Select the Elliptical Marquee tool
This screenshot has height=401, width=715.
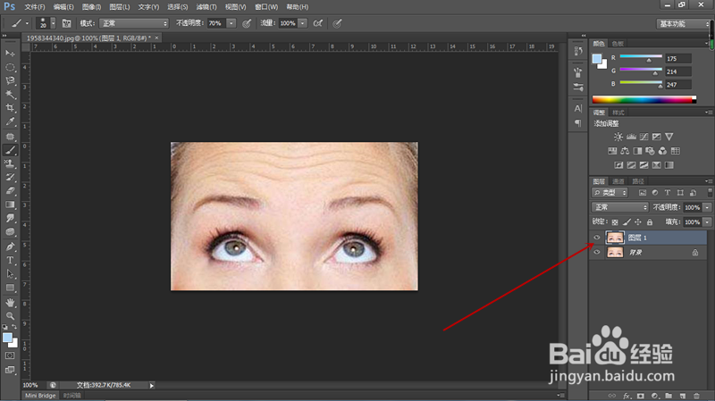coord(10,68)
